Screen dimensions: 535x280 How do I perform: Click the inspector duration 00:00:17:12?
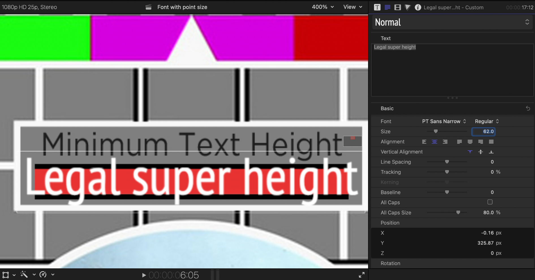click(520, 8)
